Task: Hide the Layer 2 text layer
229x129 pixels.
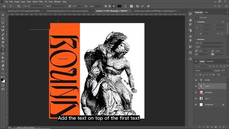Action: [x=196, y=86]
